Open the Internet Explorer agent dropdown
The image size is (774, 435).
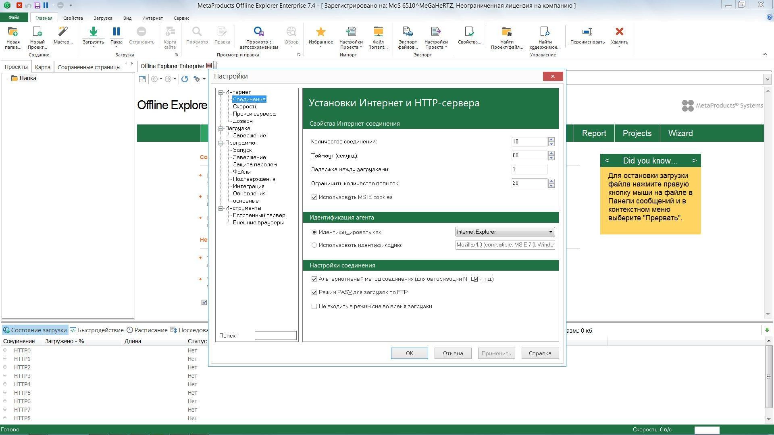pos(505,232)
